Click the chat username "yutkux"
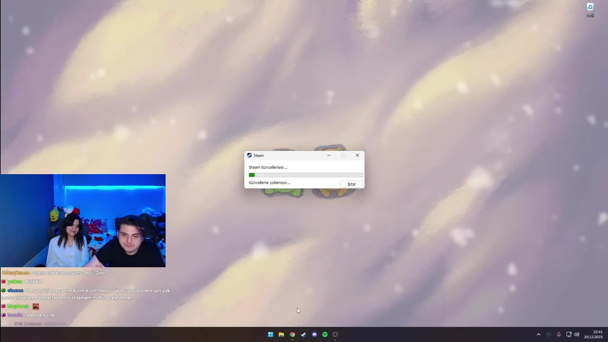Screen dimensions: 608x342 (x=15, y=282)
